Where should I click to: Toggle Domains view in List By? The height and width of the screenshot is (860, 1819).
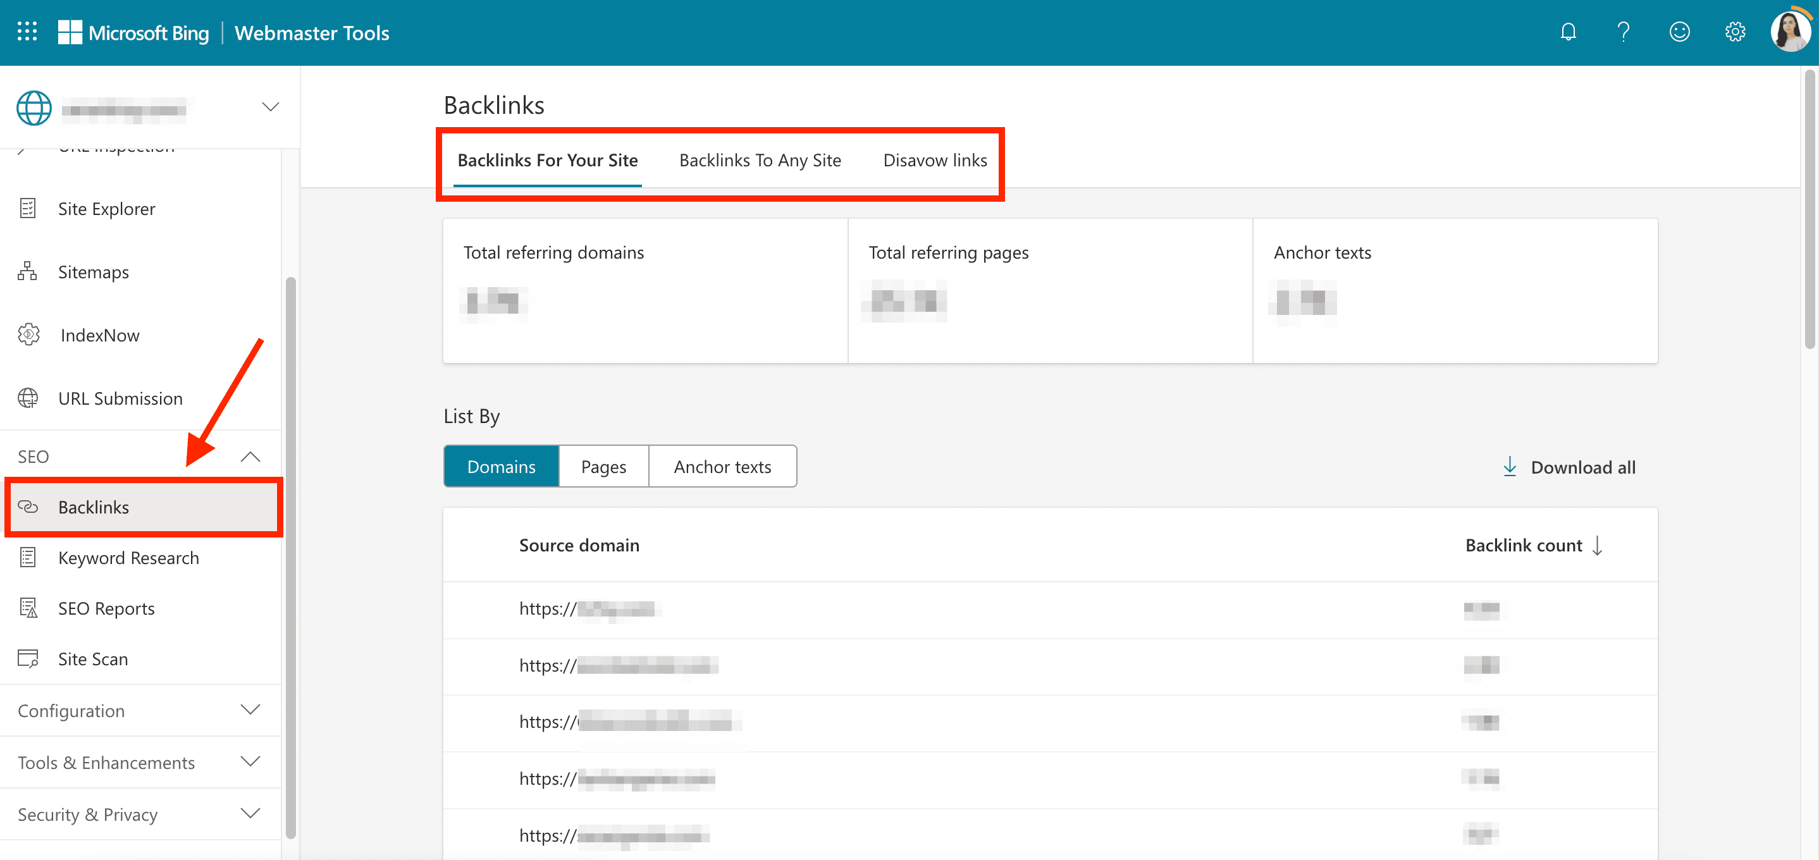click(501, 465)
